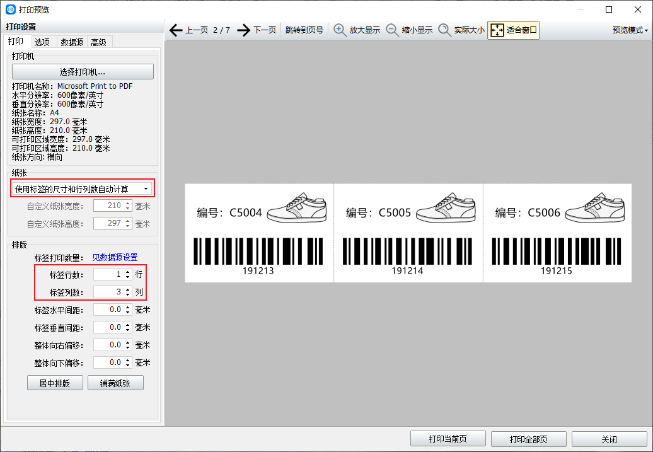
Task: Click the center layout button
Action: (55, 383)
